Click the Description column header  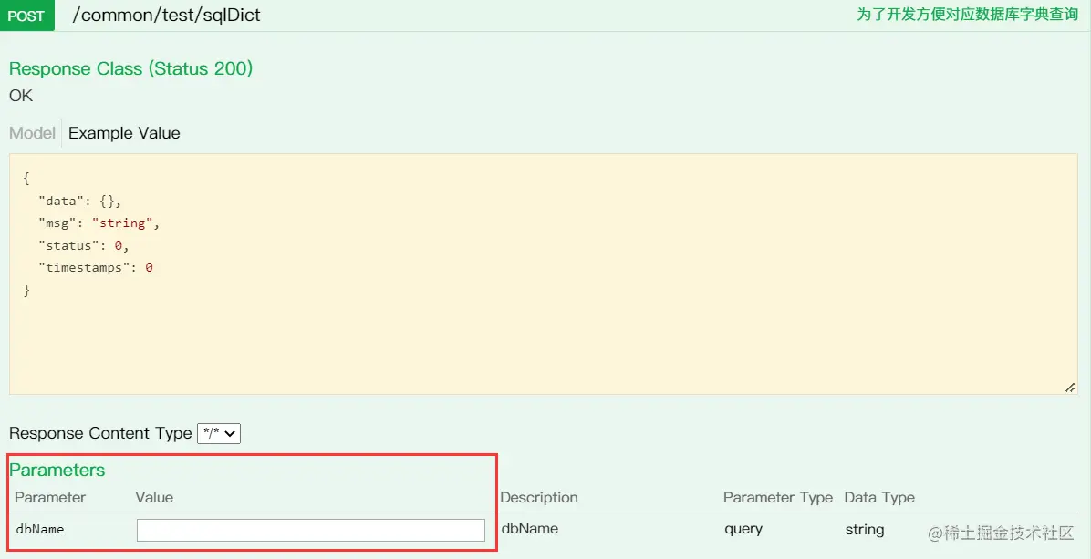coord(539,498)
